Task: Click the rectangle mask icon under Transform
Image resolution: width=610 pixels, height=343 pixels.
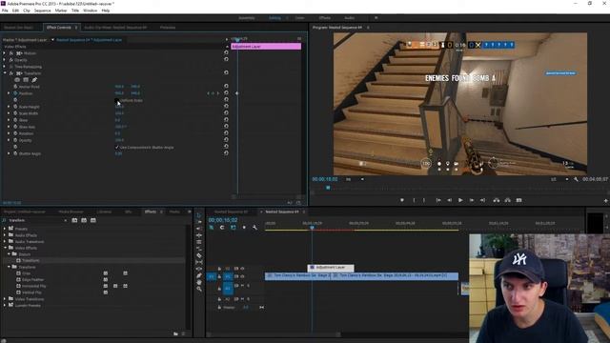Action: 26,80
